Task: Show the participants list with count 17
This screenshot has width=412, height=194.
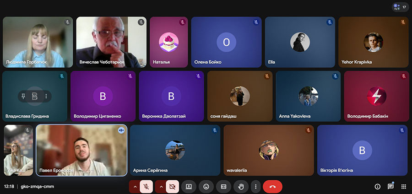Action: (401, 7)
